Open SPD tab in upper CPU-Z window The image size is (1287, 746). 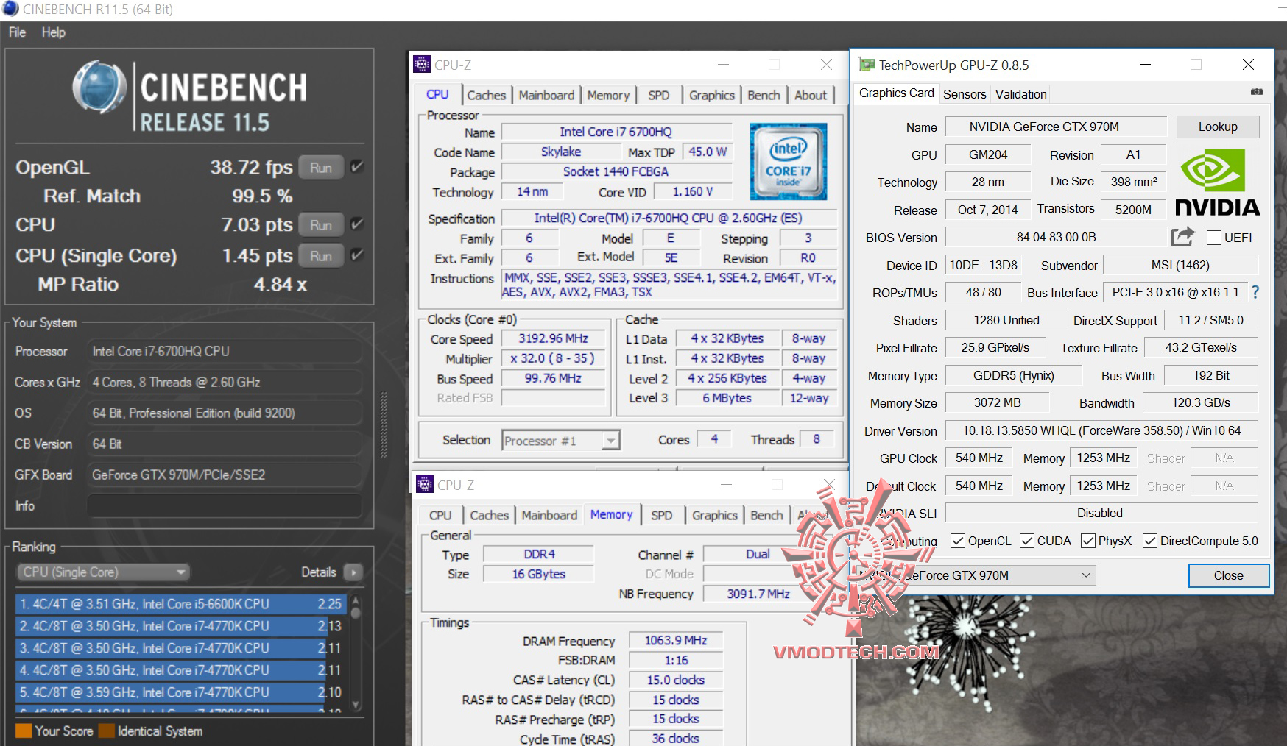[659, 95]
